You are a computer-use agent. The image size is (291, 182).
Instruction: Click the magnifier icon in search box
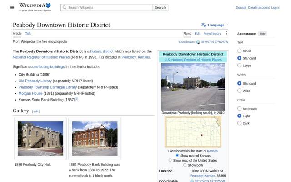click(65, 7)
